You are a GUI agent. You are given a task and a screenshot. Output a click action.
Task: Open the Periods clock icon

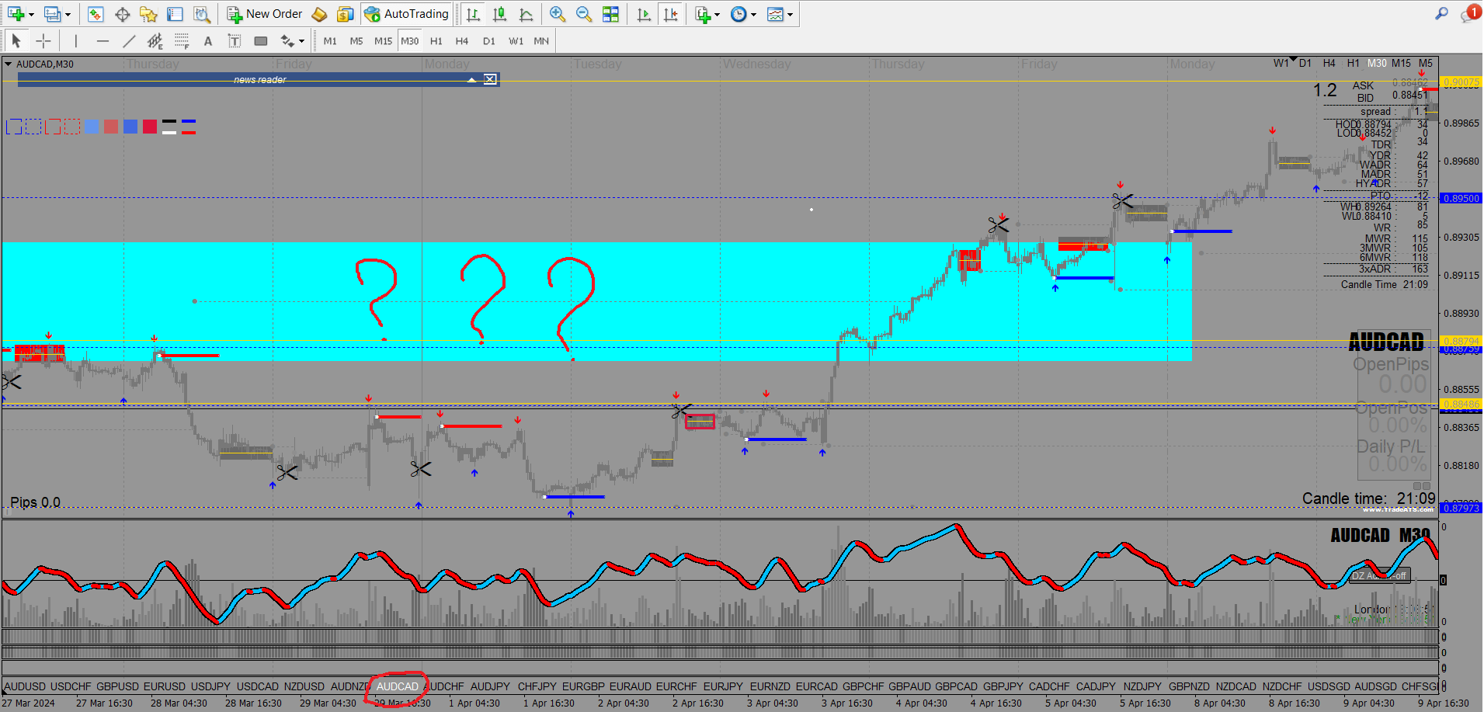(x=739, y=14)
